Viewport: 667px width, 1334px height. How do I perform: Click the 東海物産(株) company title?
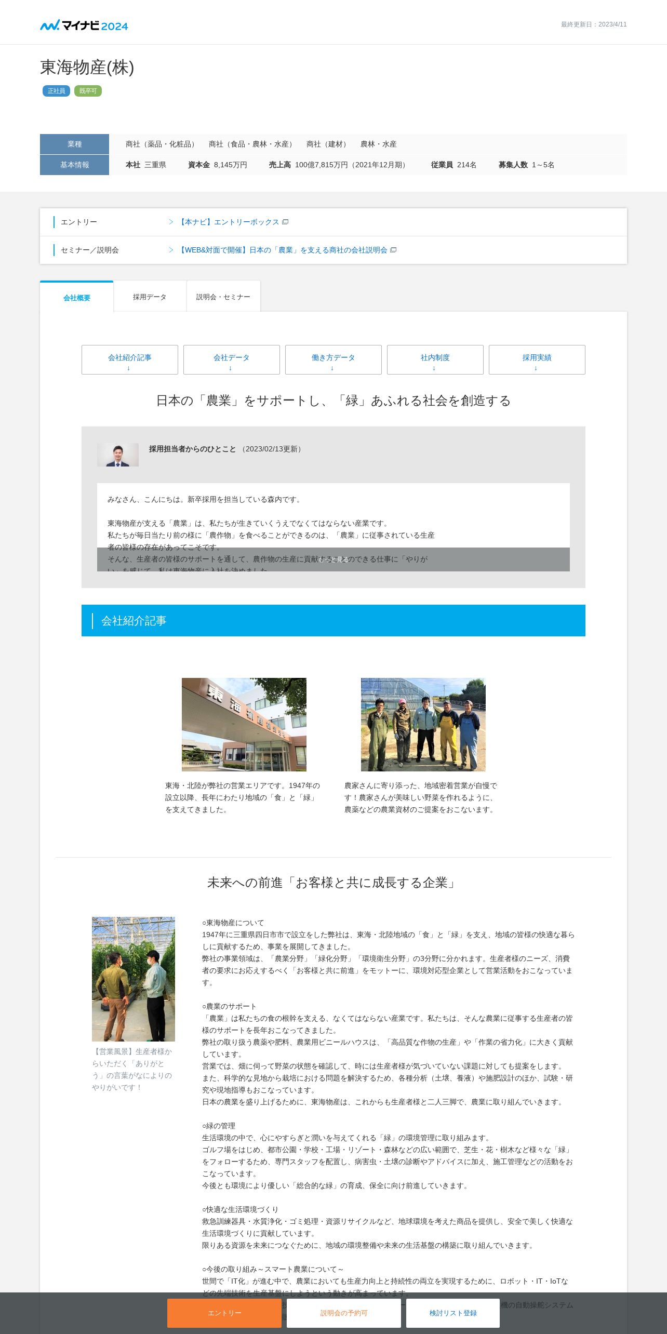tap(87, 68)
